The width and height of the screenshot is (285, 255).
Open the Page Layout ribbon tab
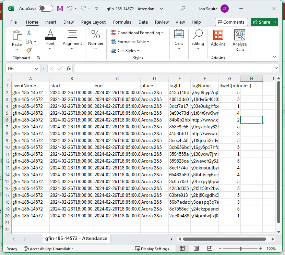tap(93, 22)
